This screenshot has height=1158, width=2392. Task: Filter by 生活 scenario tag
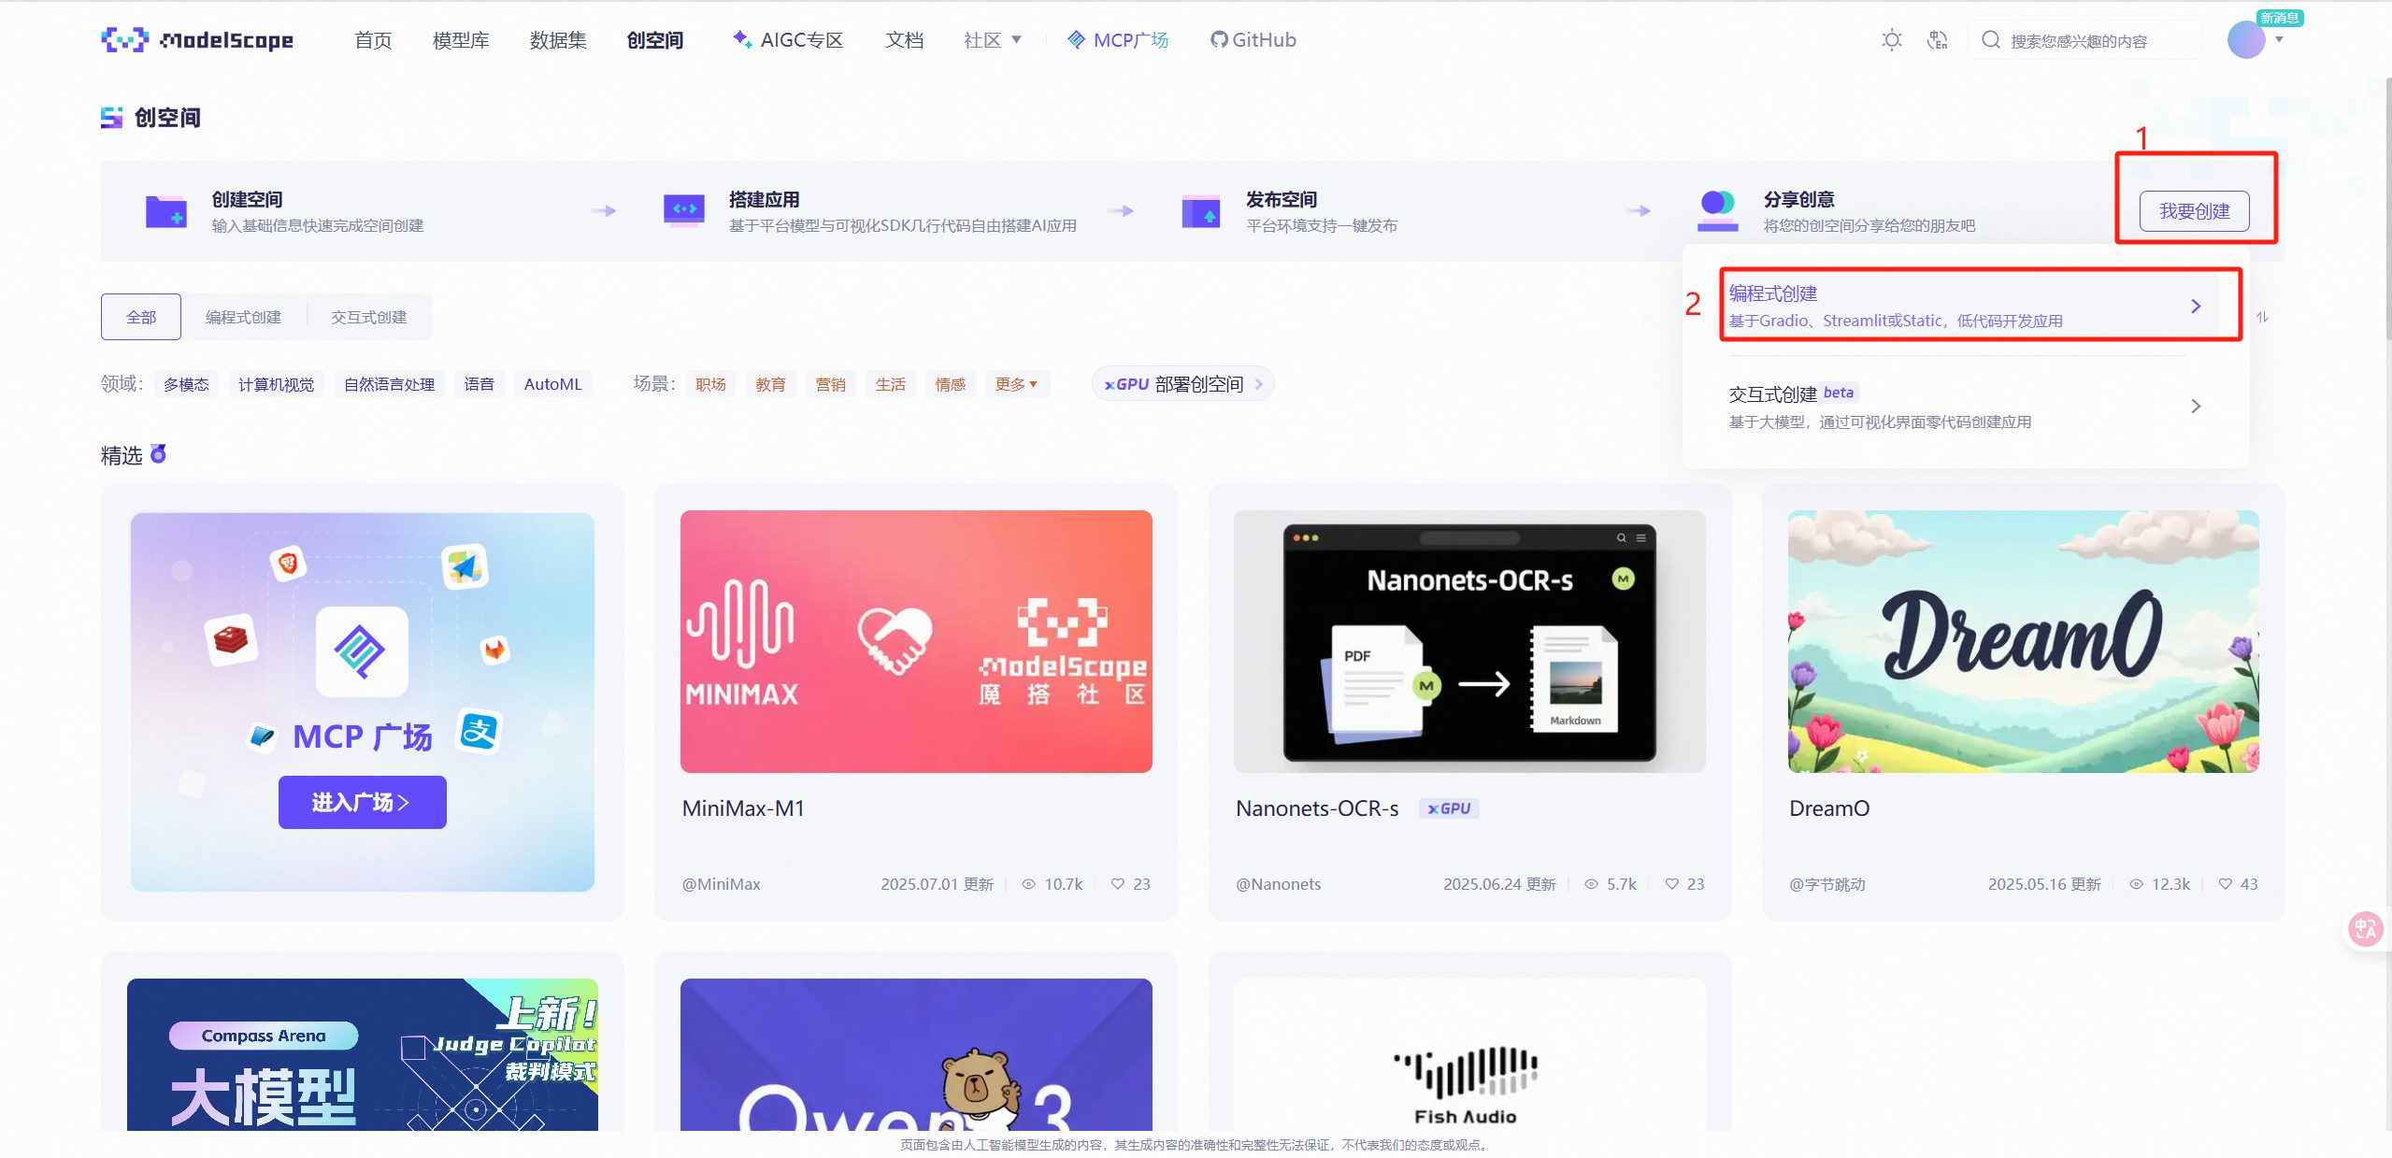[891, 384]
